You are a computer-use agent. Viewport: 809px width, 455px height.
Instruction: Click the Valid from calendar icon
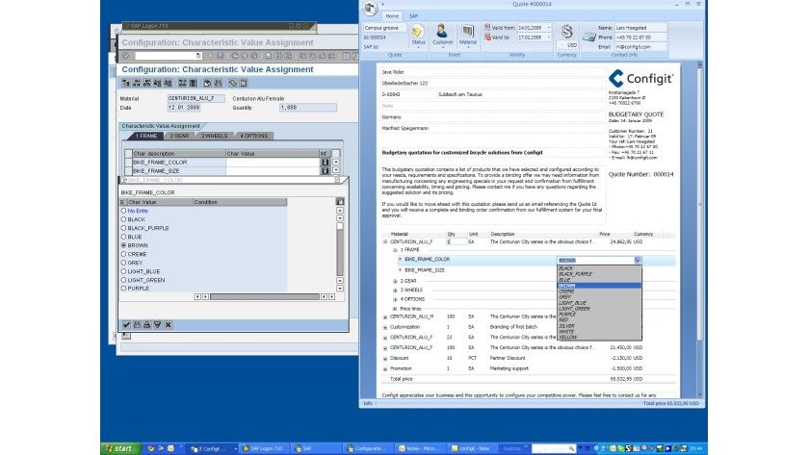(x=487, y=27)
